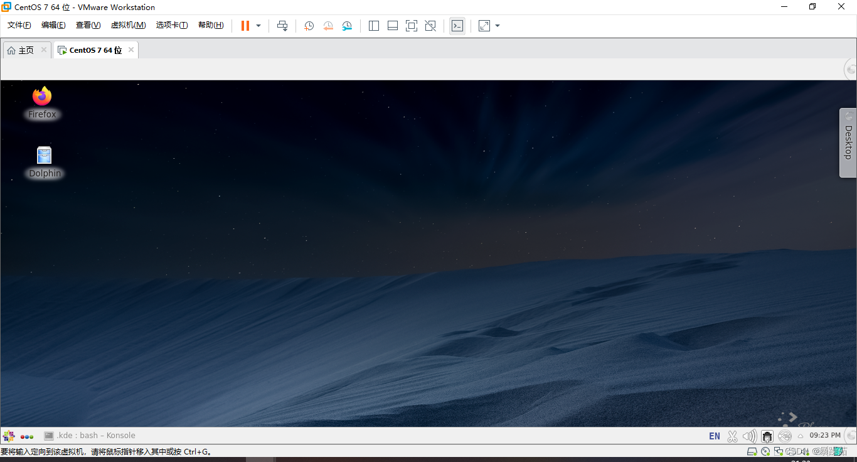Screen dimensions: 857x462
Task: Toggle the thumbnail bar view
Action: pyautogui.click(x=393, y=26)
